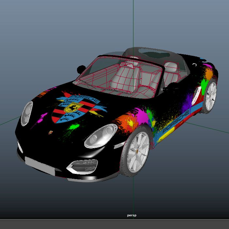229x229 pixels.
Task: Select the right front headlight
Action: click(101, 136)
